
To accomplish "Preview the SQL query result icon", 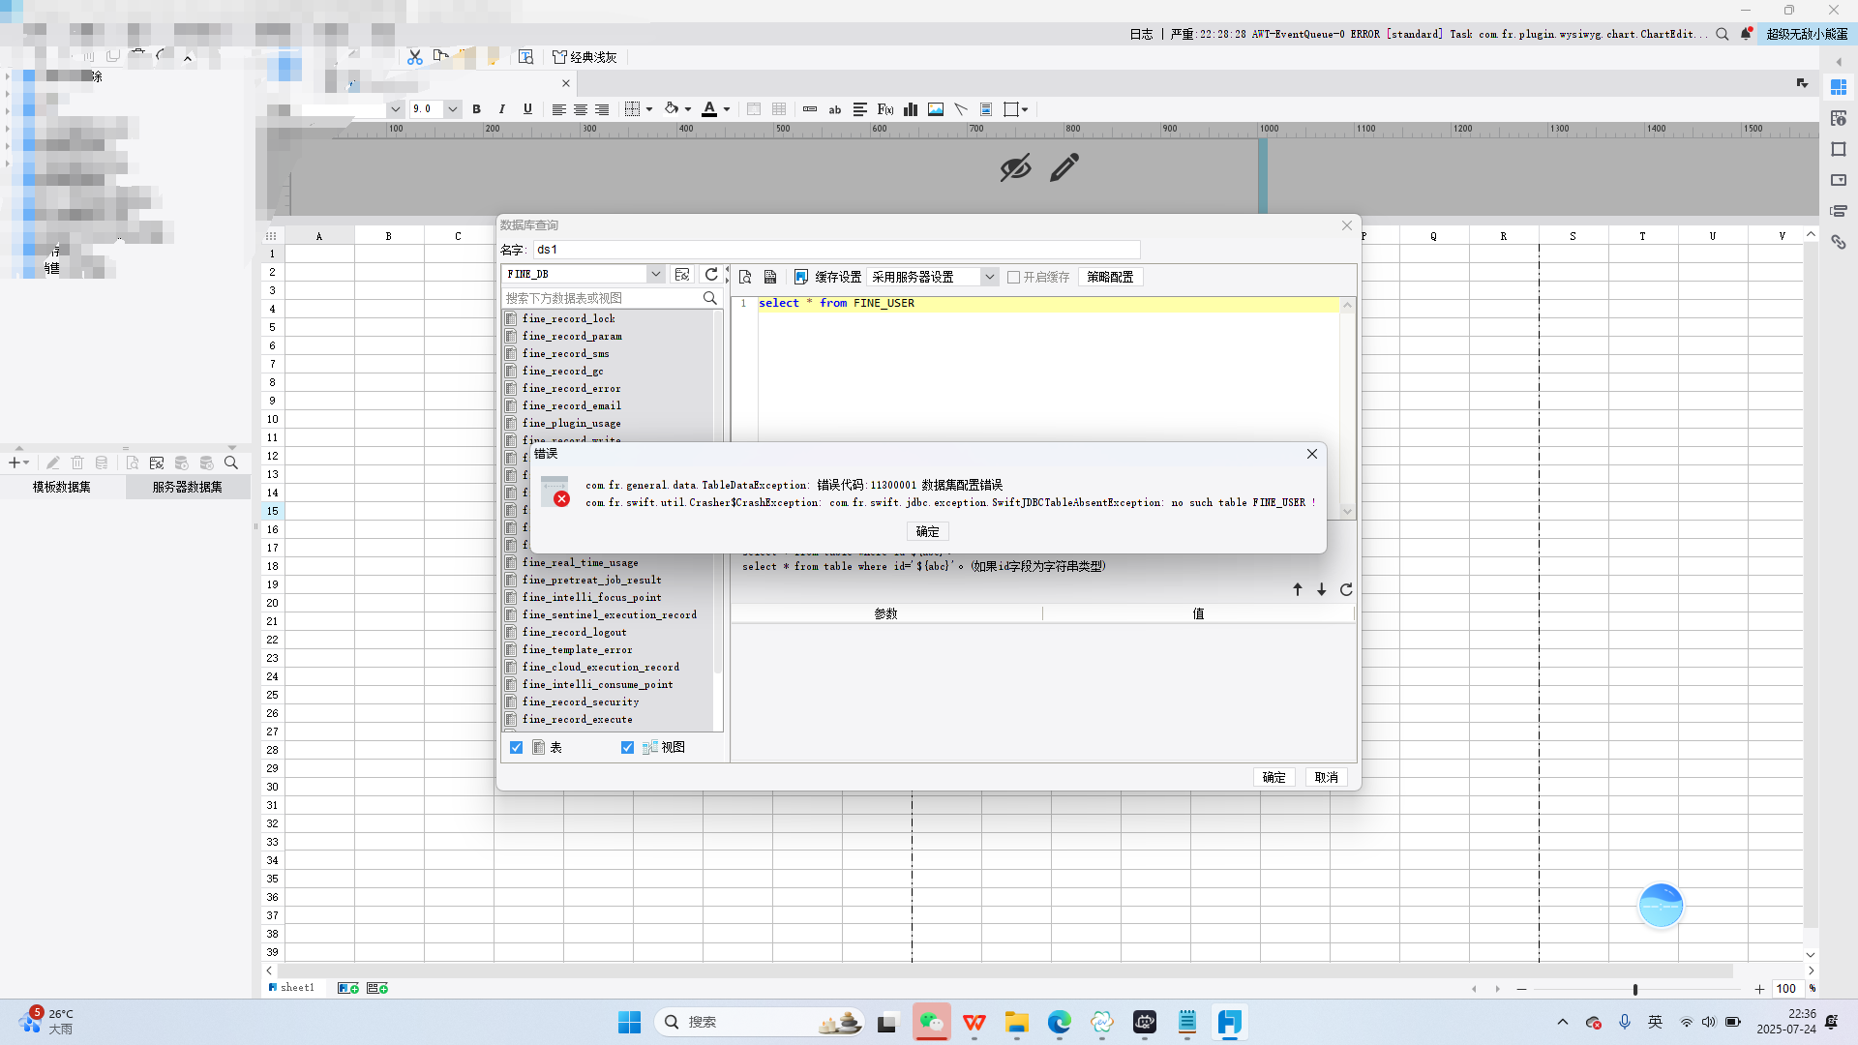I will pyautogui.click(x=745, y=277).
